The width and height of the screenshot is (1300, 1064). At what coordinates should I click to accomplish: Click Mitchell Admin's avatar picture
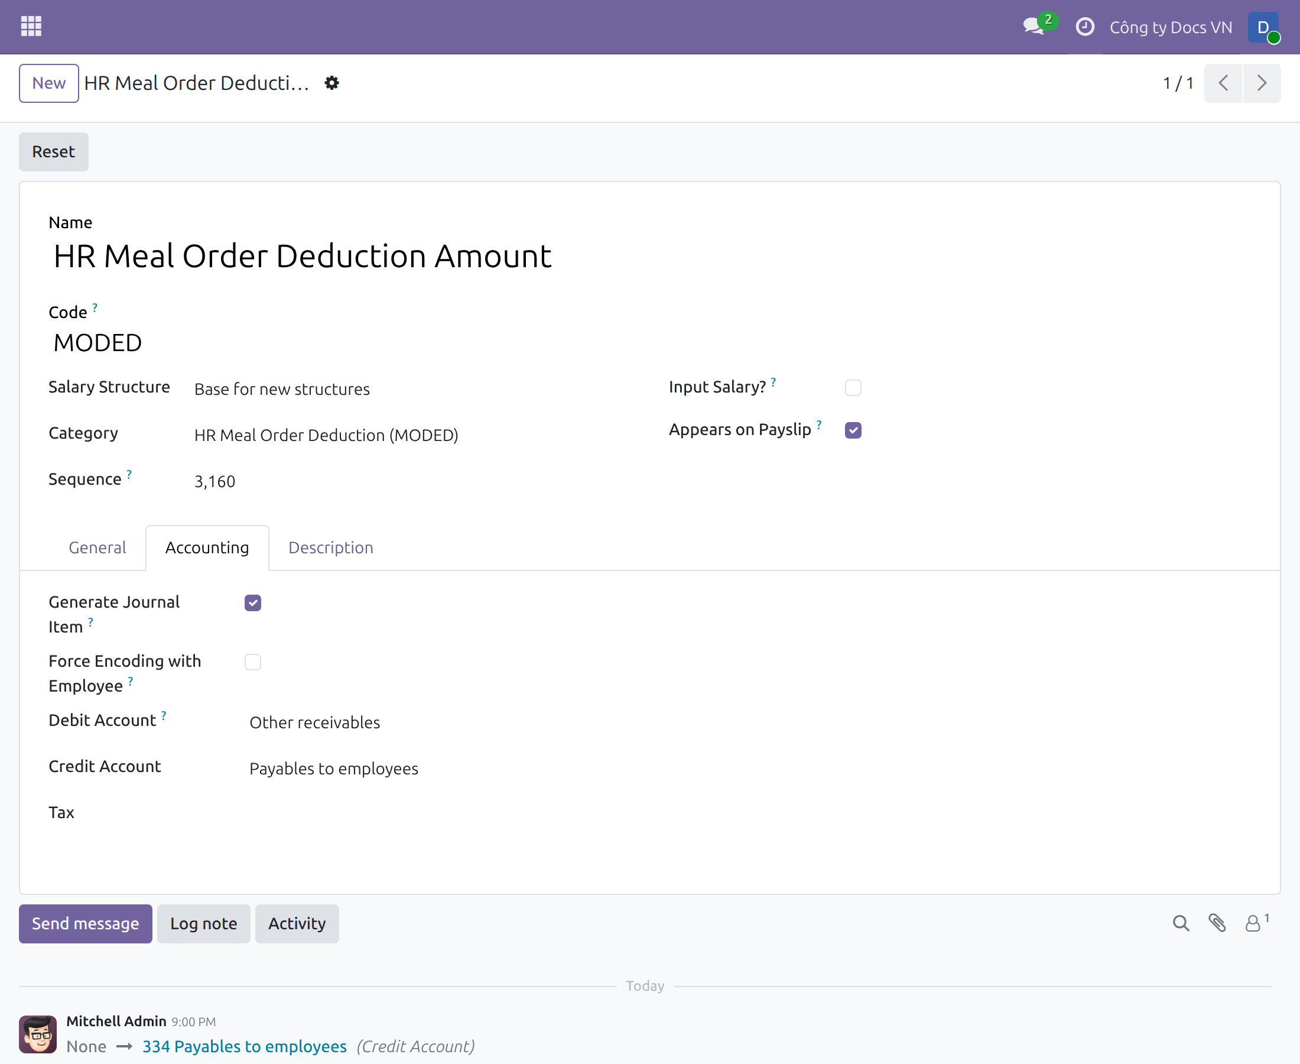pyautogui.click(x=37, y=1034)
